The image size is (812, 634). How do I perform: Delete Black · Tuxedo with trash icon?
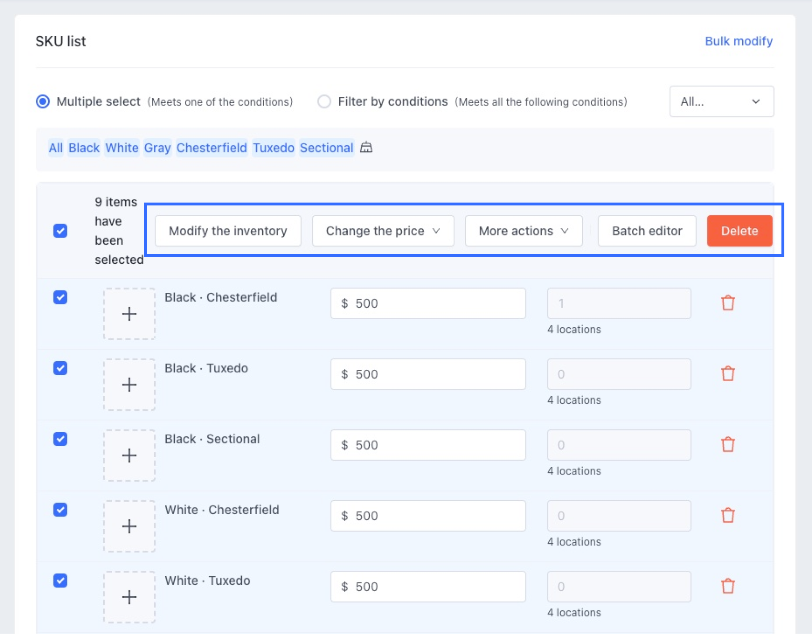coord(728,373)
